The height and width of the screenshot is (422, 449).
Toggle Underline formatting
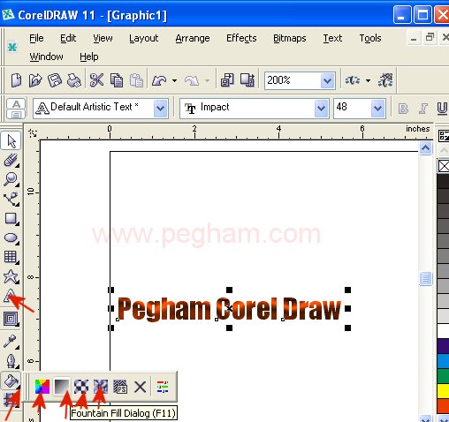[x=442, y=109]
